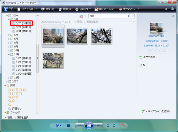Screen dimensions: 178x132
Task: Open the 修整(X) fix tool
Action: tap(48, 9)
